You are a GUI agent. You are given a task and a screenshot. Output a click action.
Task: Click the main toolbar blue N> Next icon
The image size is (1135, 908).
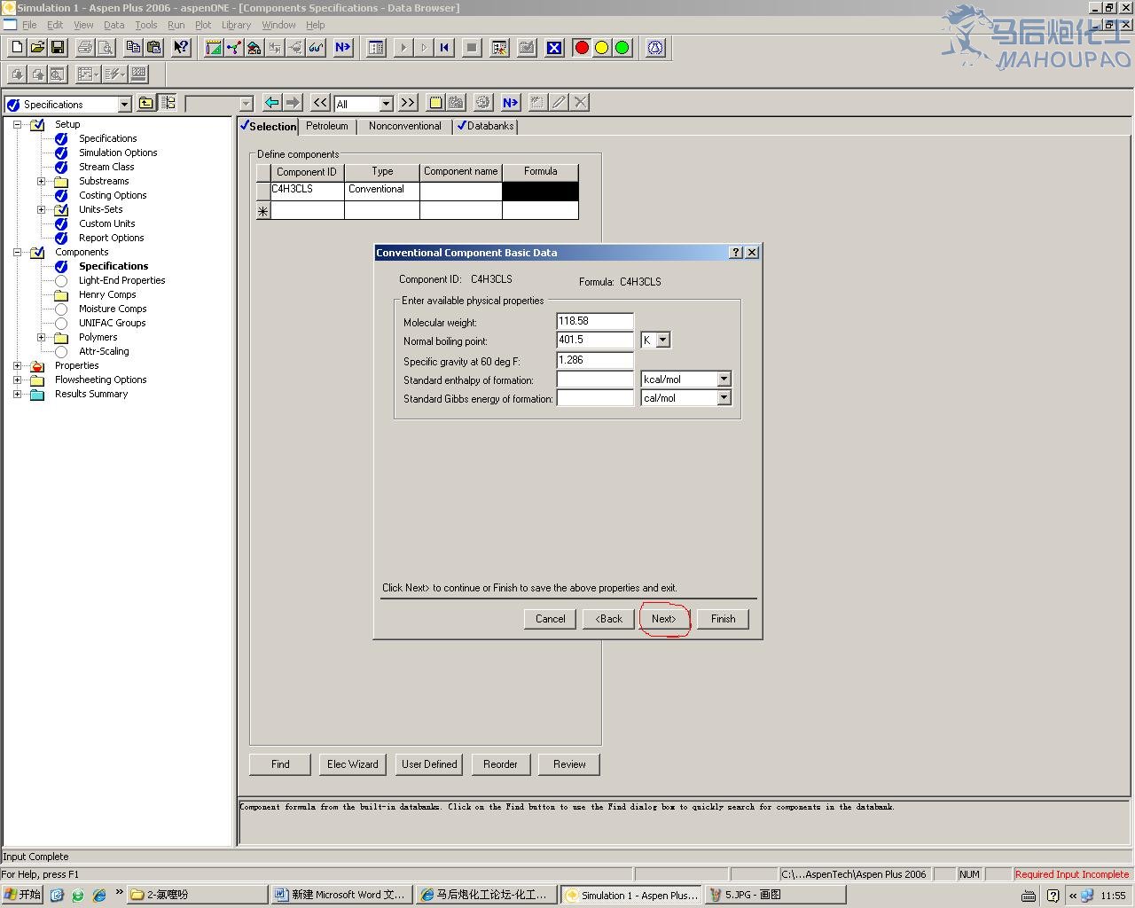(343, 48)
